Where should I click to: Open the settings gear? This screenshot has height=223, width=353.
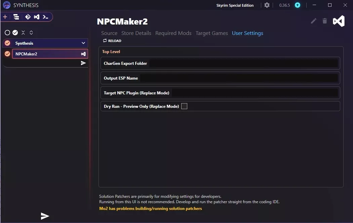[x=267, y=5]
